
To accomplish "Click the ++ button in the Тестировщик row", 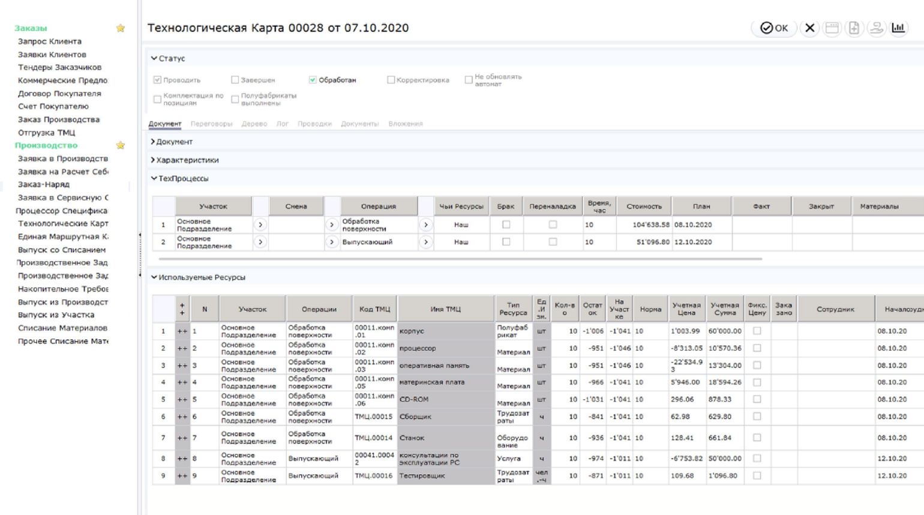I will [x=182, y=475].
